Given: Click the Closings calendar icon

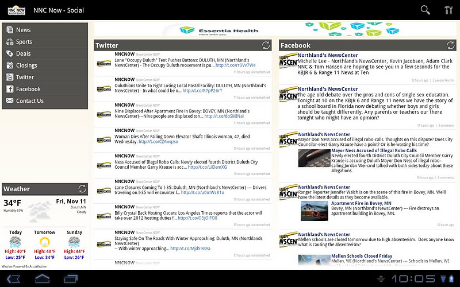Looking at the screenshot, I should tap(10, 65).
